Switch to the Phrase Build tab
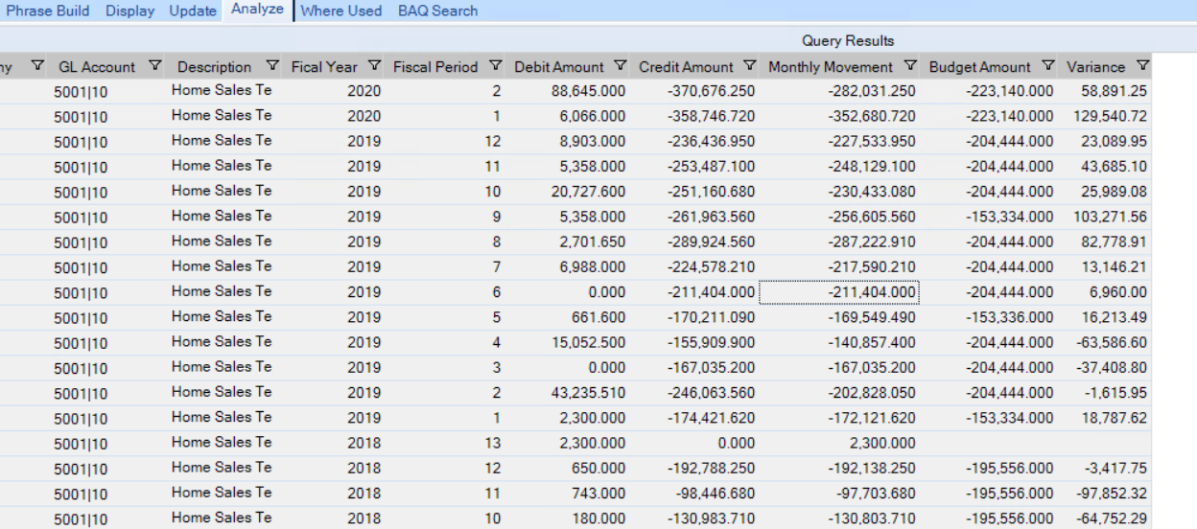This screenshot has height=529, width=1197. [48, 11]
